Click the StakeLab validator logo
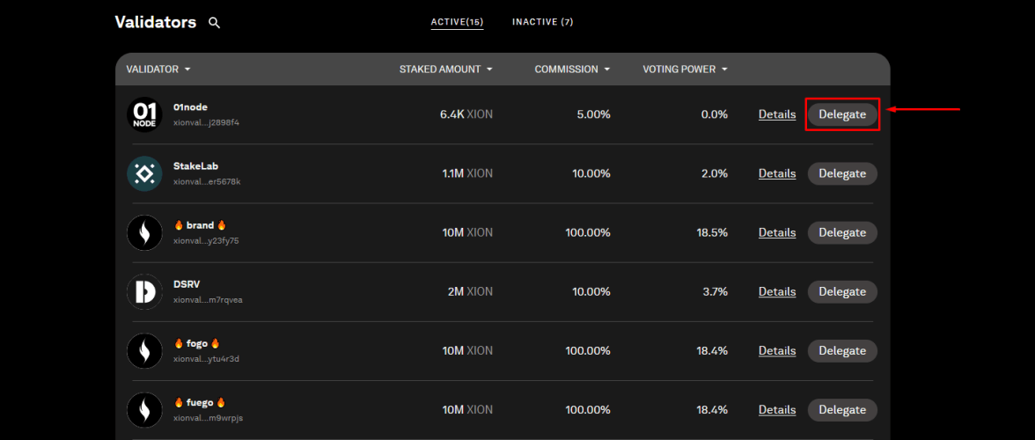This screenshot has width=1035, height=440. 144,173
